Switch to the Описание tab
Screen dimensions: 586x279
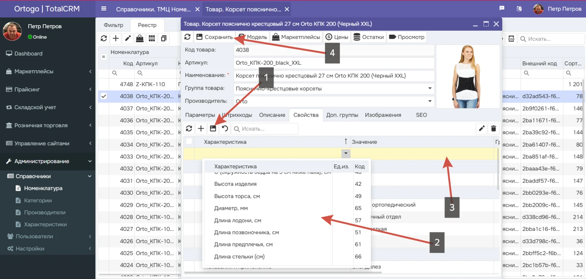(272, 115)
